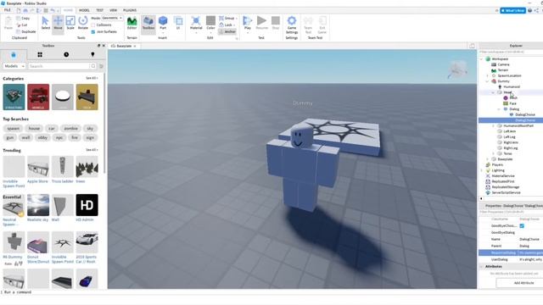Select the Humanoid item in Explorer
This screenshot has width=543, height=305.
click(x=511, y=86)
